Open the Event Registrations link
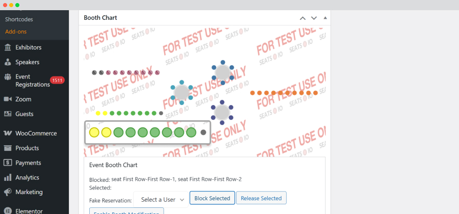 tap(33, 81)
